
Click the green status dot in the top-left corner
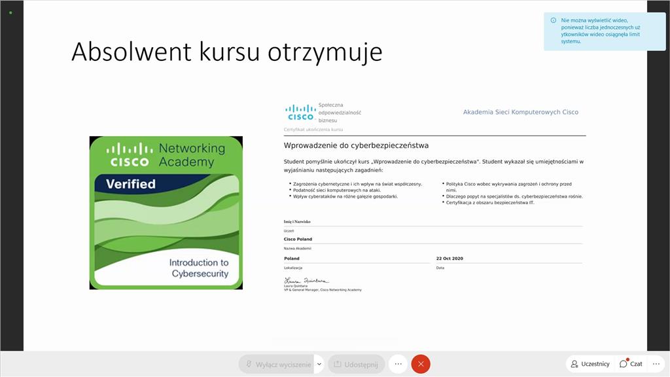(10, 13)
